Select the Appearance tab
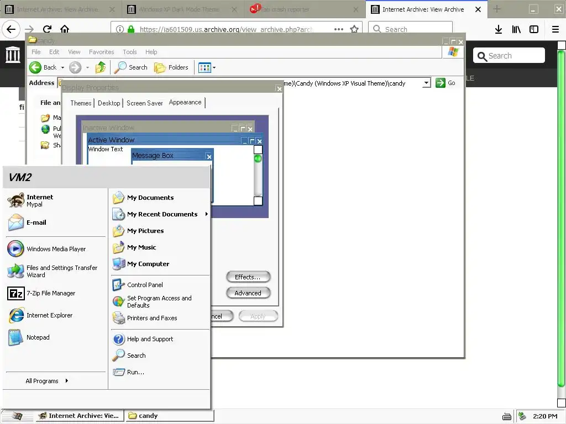 (x=185, y=102)
